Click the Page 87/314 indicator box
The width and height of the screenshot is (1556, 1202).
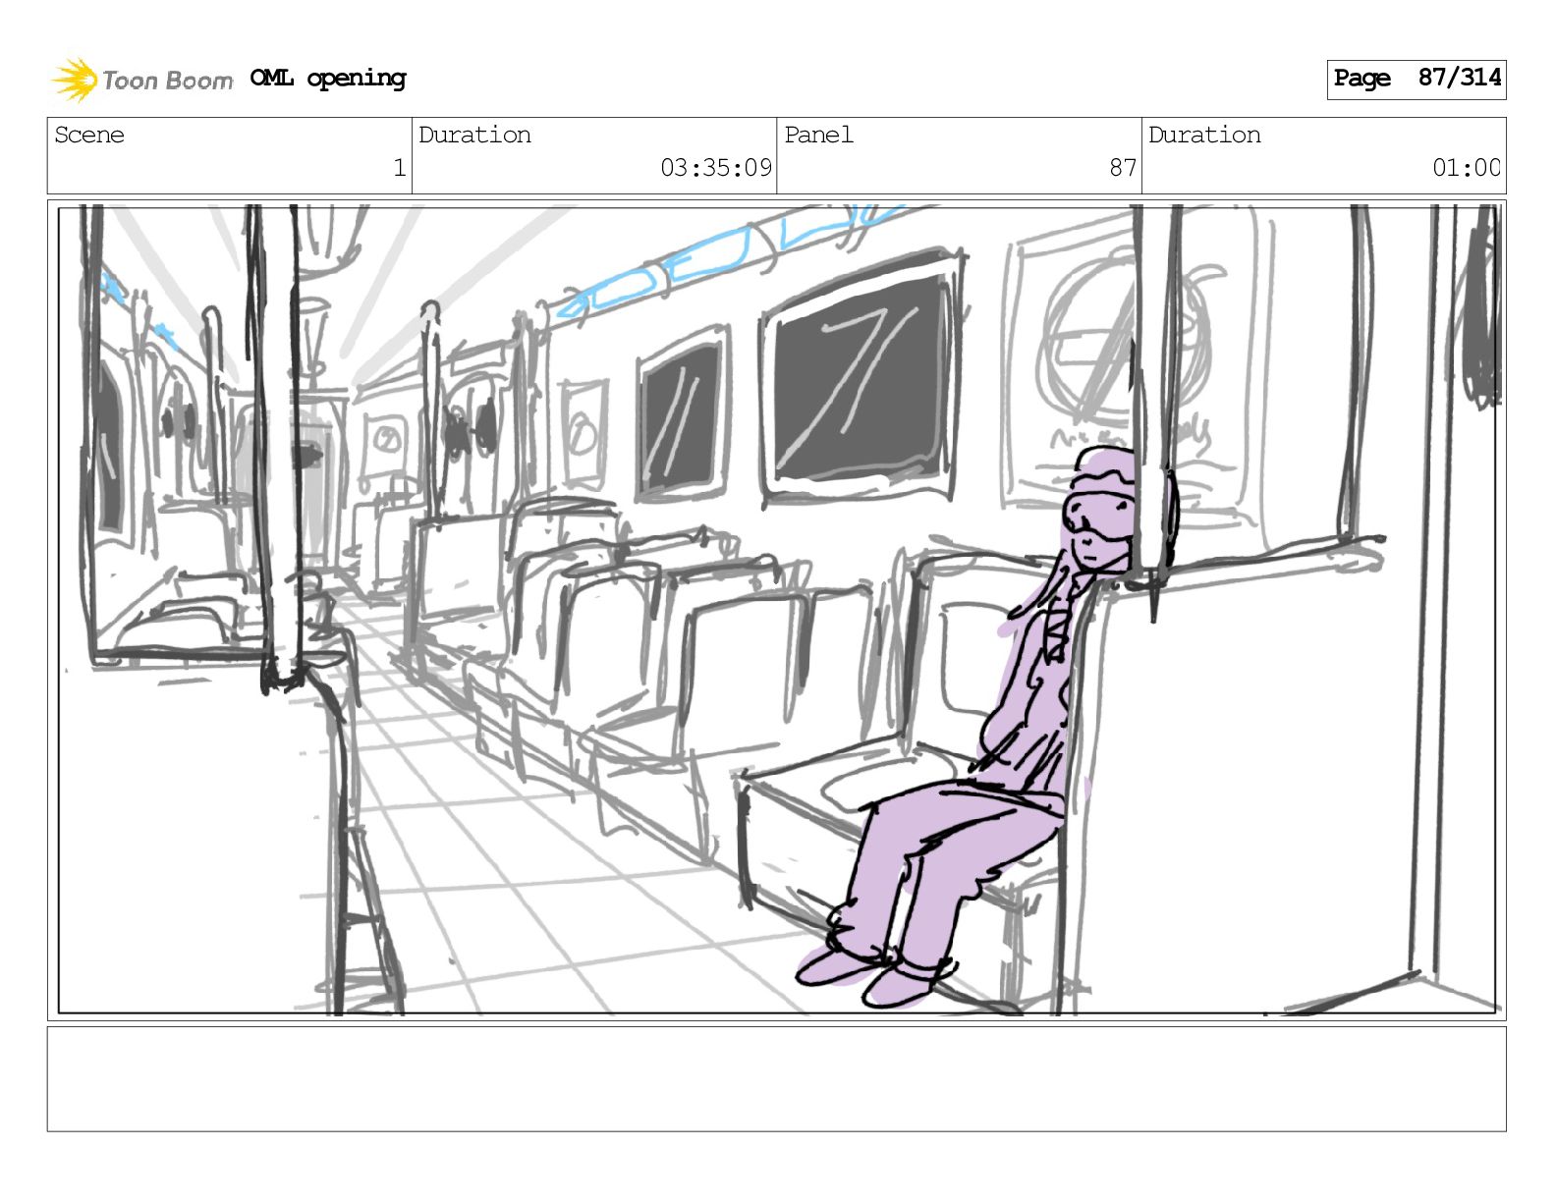pos(1416,79)
